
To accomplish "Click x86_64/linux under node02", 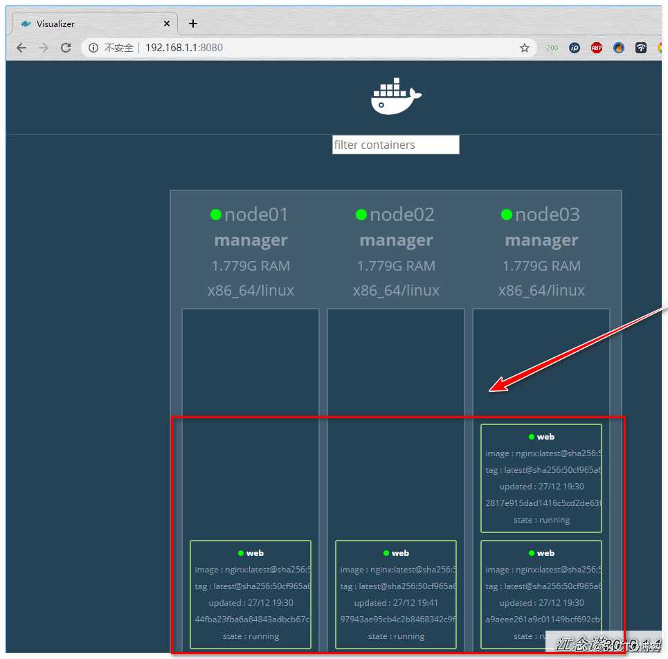I will pos(396,291).
